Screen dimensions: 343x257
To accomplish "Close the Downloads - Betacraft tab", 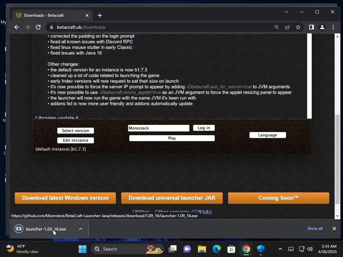I will tap(87, 15).
